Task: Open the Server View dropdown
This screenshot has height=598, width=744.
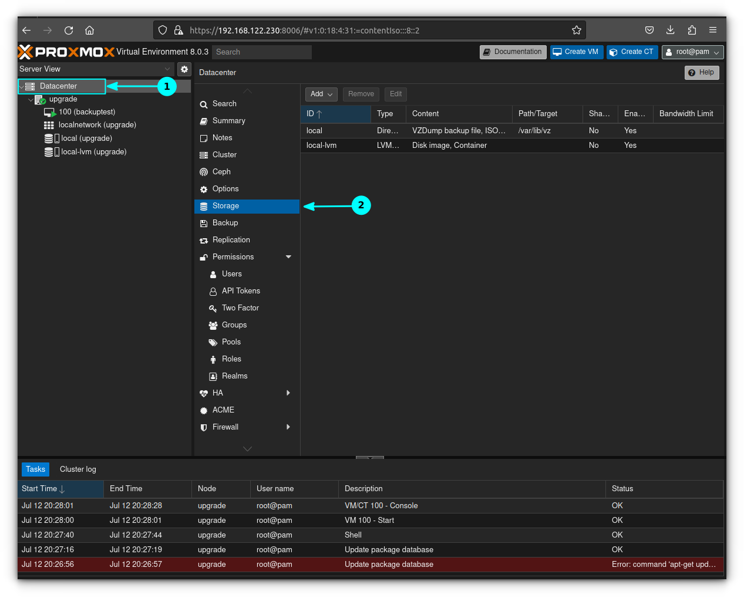Action: click(96, 69)
